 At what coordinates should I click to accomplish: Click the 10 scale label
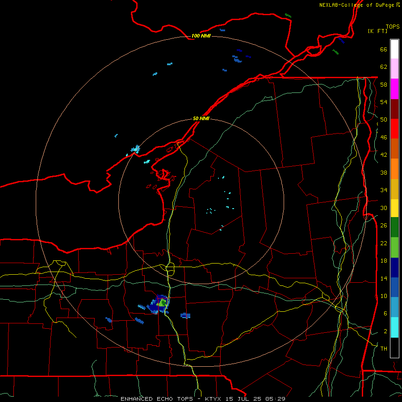(384, 296)
